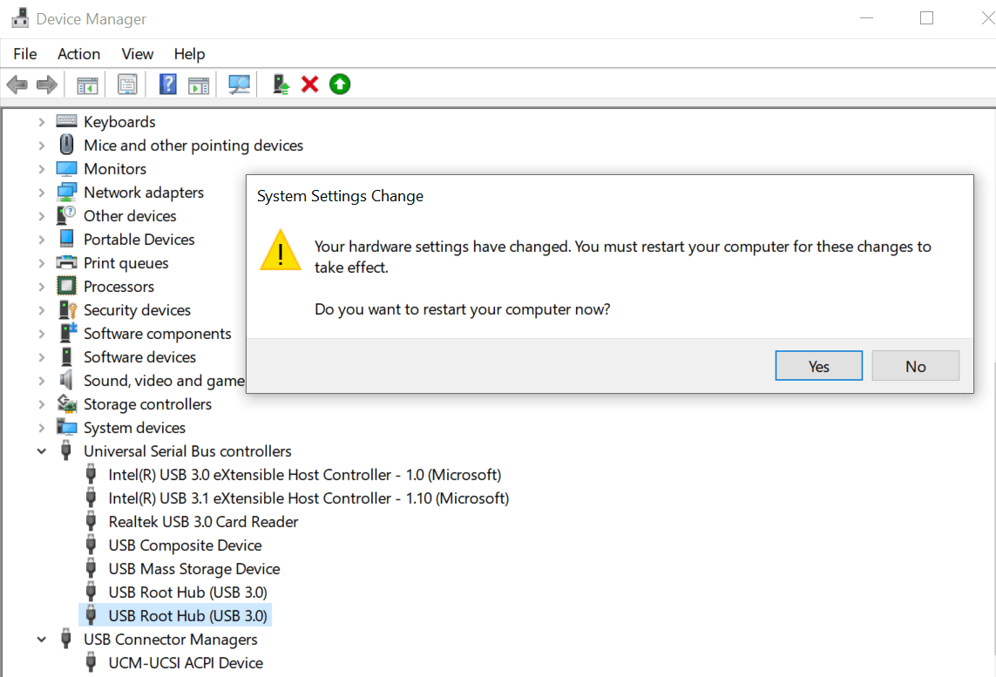Open the Action menu

[78, 53]
